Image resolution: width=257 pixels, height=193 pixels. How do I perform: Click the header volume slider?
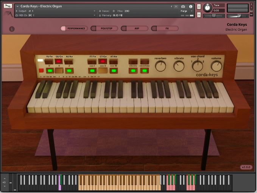point(238,16)
